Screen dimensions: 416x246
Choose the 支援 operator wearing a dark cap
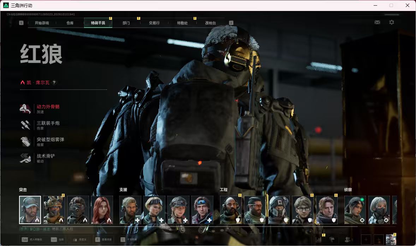pyautogui.click(x=178, y=210)
